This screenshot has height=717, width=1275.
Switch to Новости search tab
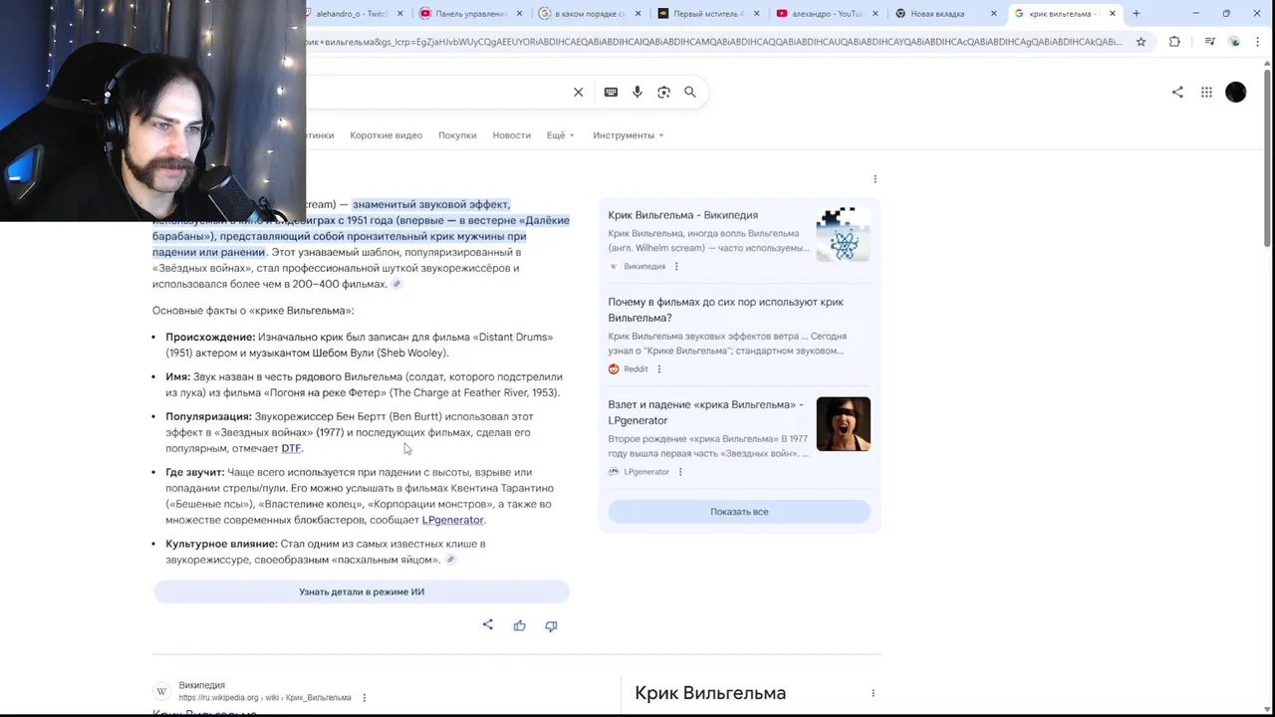tap(511, 135)
